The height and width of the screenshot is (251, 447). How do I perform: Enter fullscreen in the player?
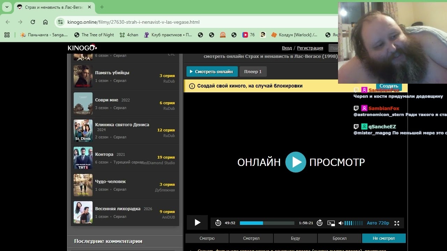point(397,223)
